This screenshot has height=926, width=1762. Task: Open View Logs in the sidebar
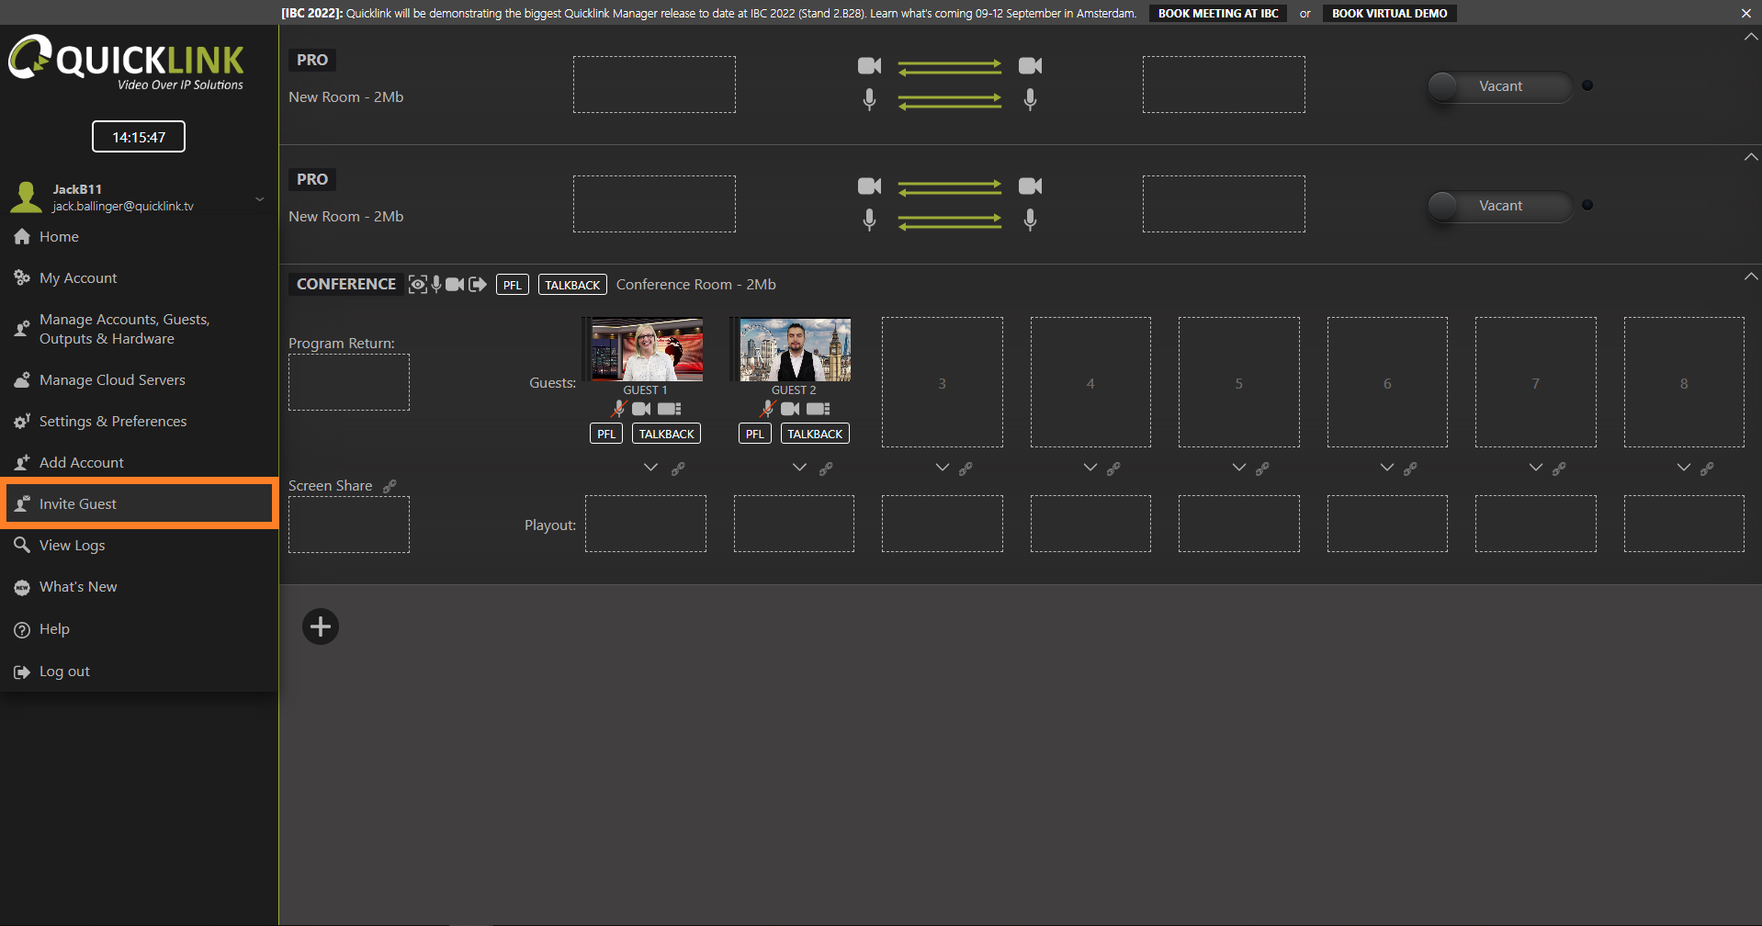139,546
